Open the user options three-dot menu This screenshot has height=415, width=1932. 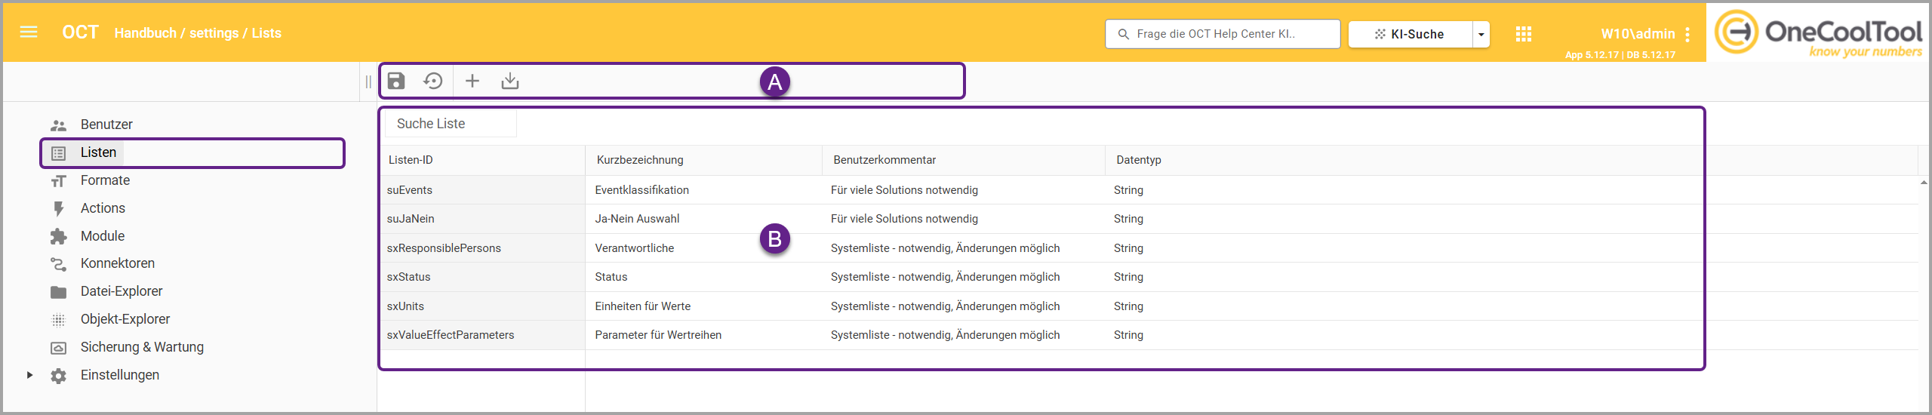tap(1687, 34)
